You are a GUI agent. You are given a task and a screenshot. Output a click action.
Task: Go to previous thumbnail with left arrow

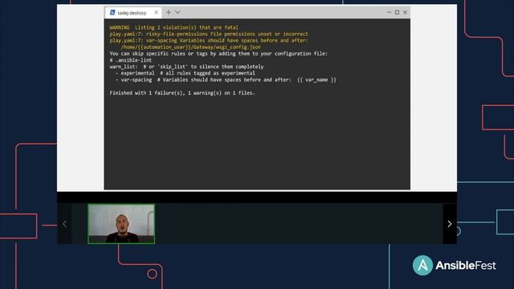click(64, 224)
